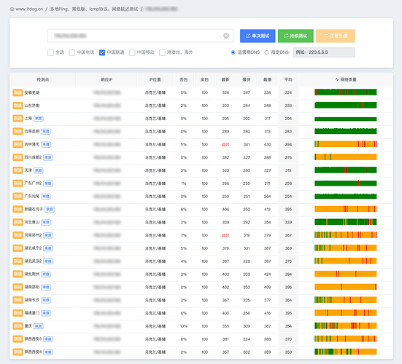Sort by 检测点 column header

point(43,79)
